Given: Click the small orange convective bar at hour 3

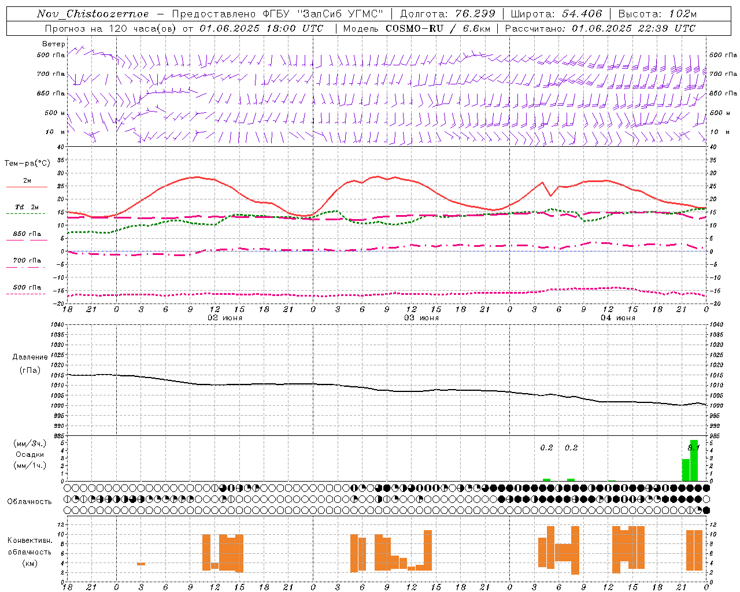Looking at the screenshot, I should 141,564.
